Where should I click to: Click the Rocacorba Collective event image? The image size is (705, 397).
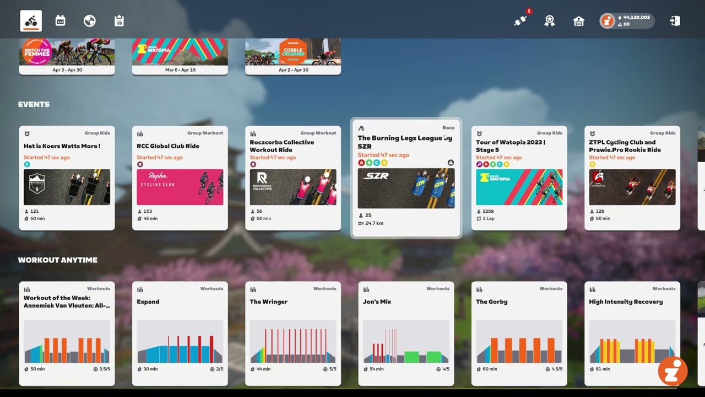click(293, 187)
